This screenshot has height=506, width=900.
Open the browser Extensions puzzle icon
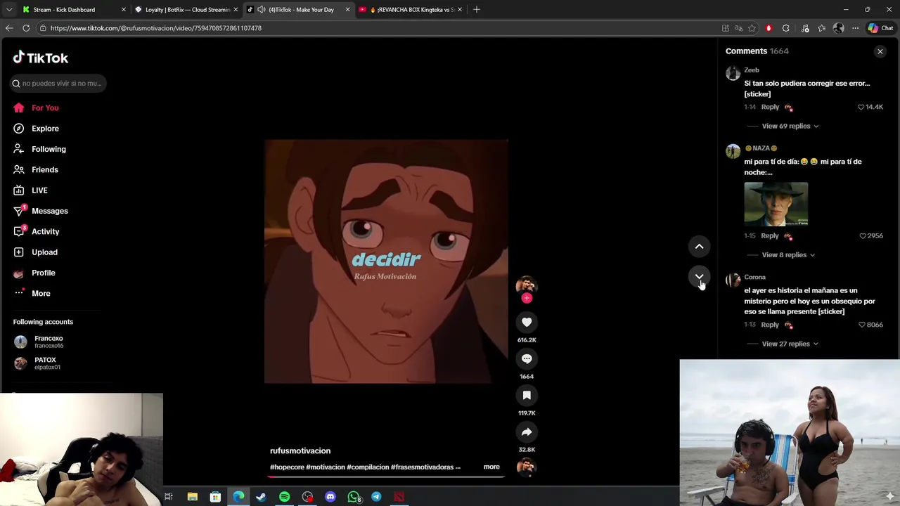[785, 28]
